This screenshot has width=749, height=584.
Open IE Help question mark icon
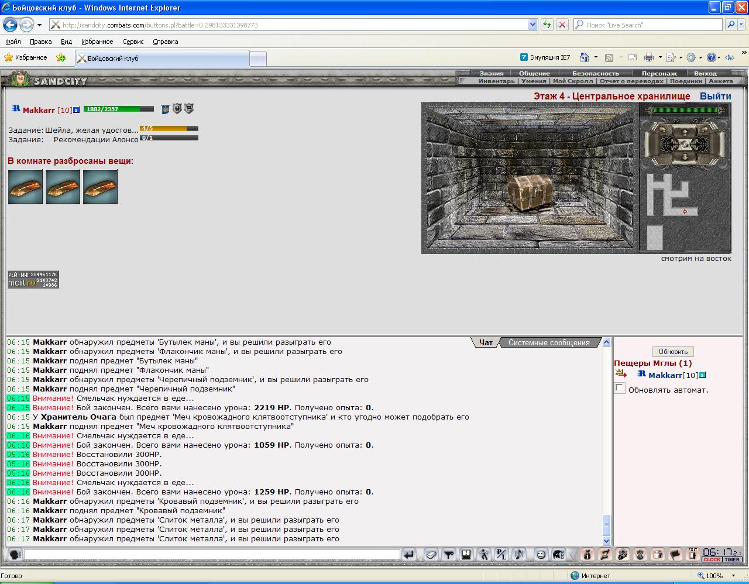(x=711, y=57)
